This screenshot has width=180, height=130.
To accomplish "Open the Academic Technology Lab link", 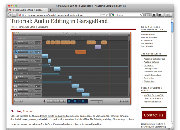I will click(154, 59).
